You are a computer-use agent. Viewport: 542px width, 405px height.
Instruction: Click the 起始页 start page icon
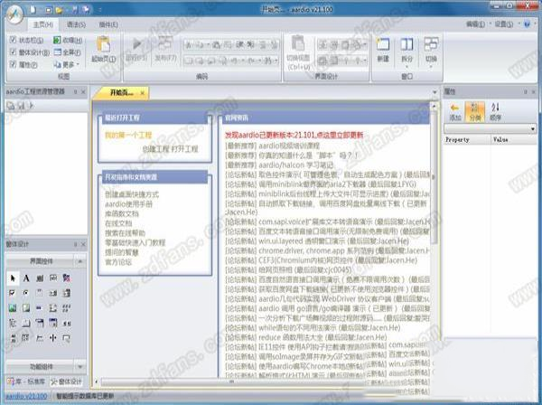(x=104, y=45)
